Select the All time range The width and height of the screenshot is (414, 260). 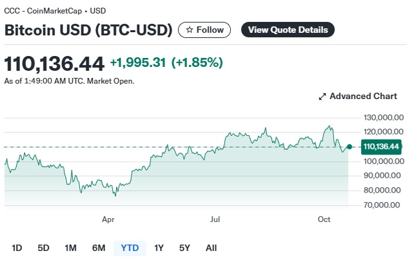211,248
